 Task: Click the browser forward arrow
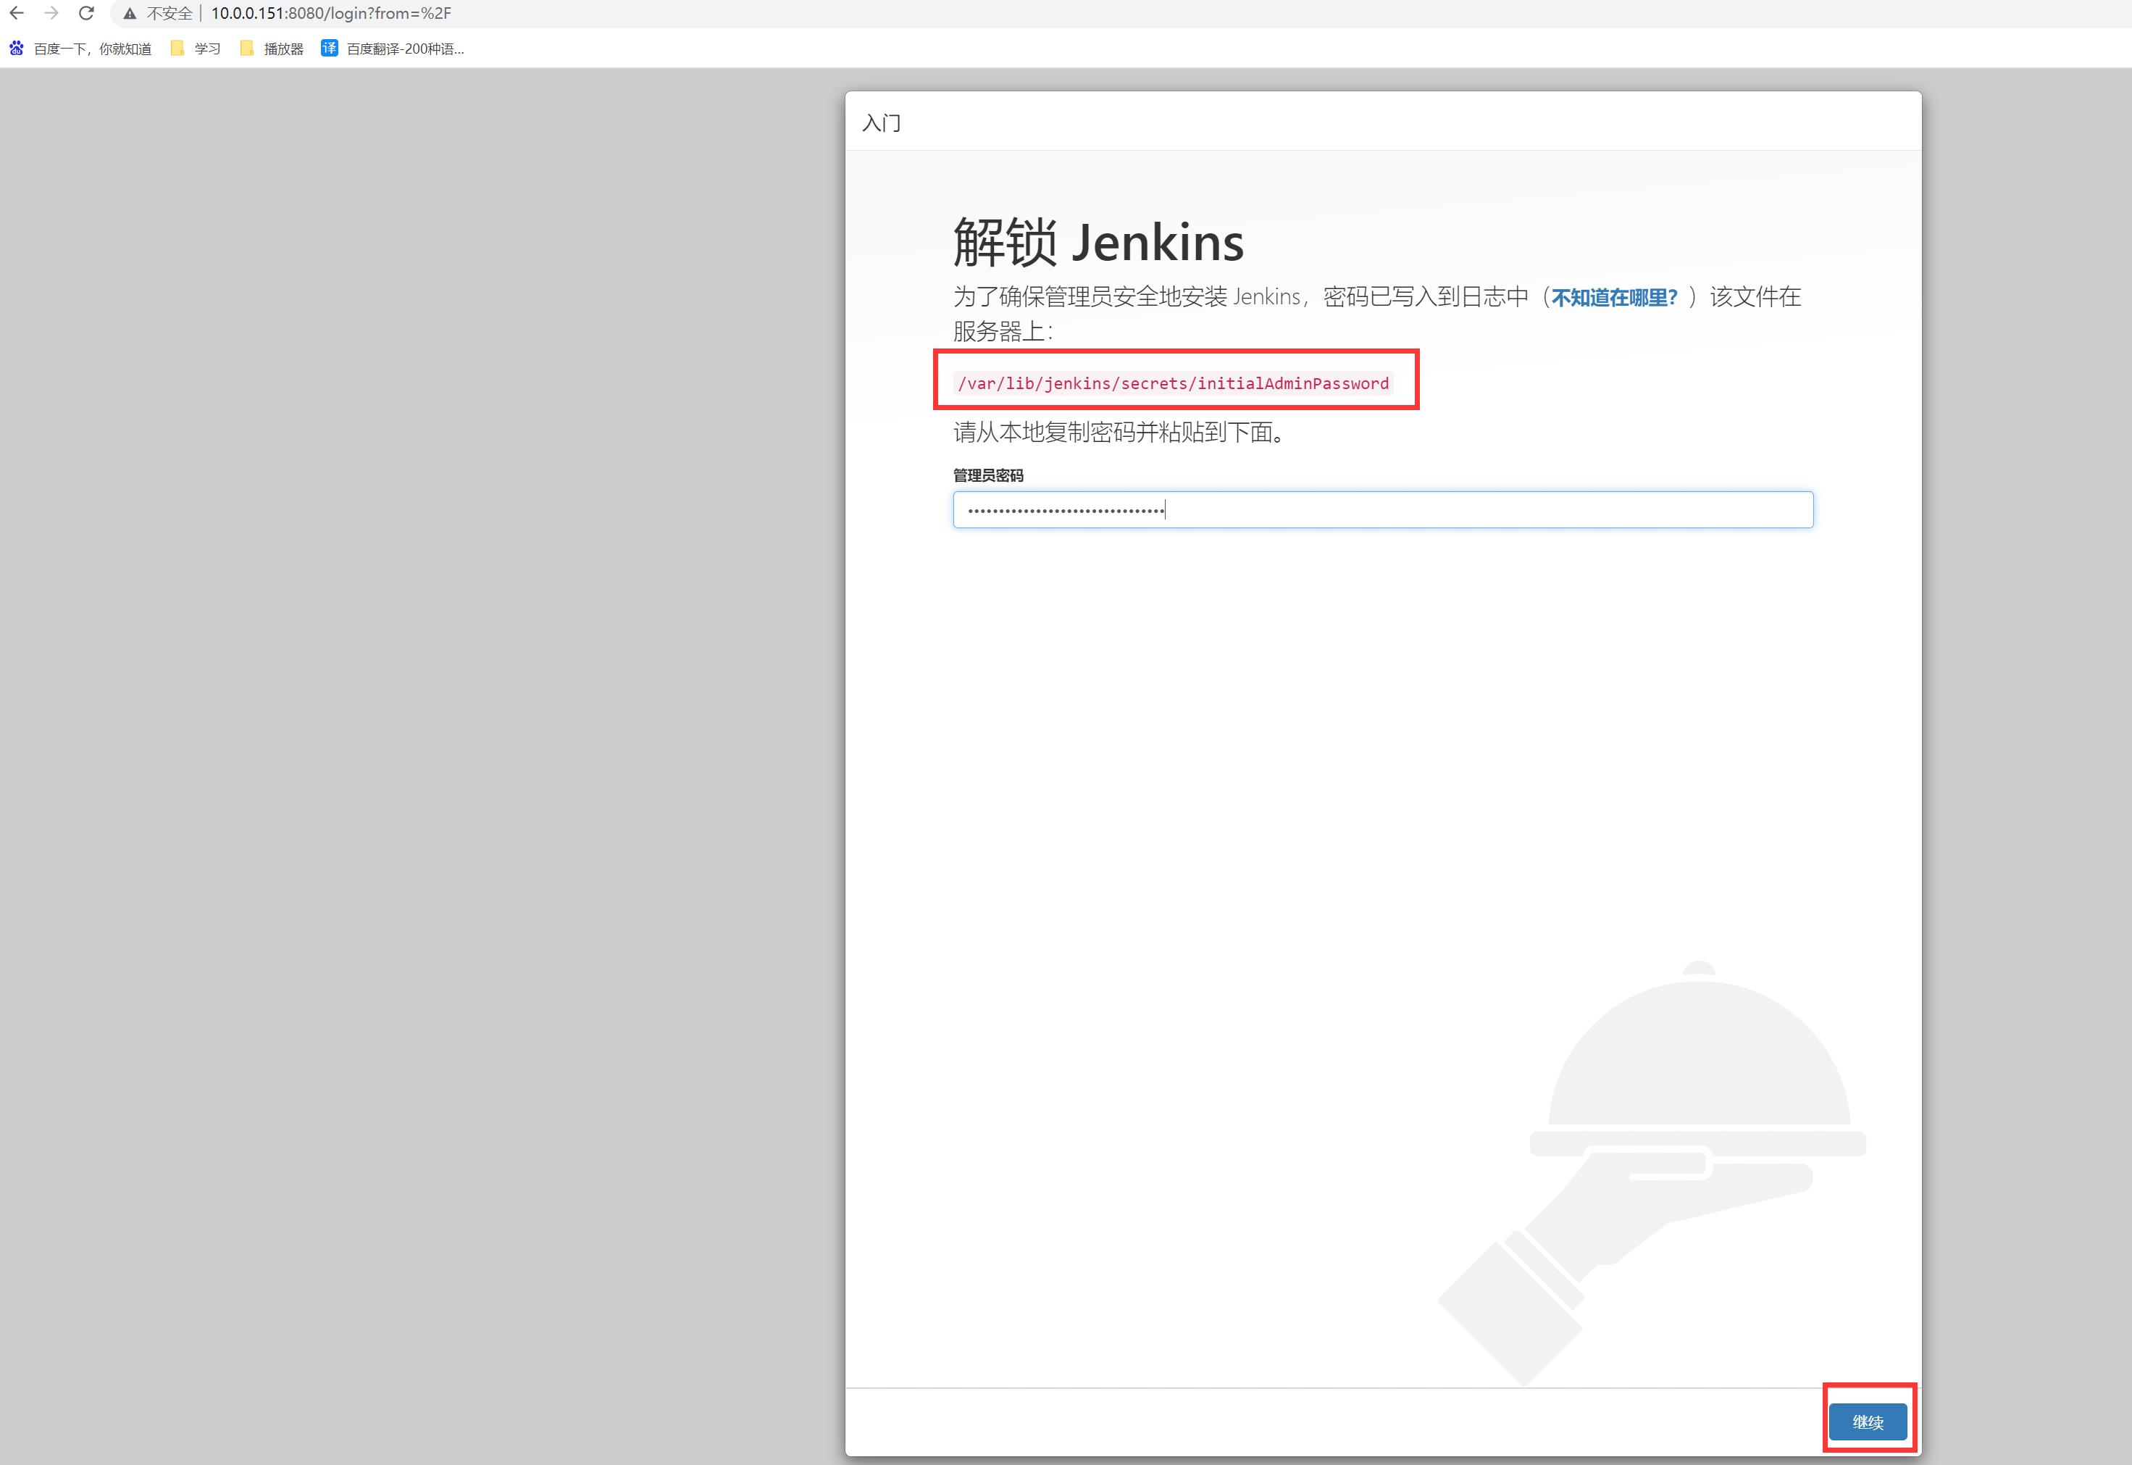[51, 13]
